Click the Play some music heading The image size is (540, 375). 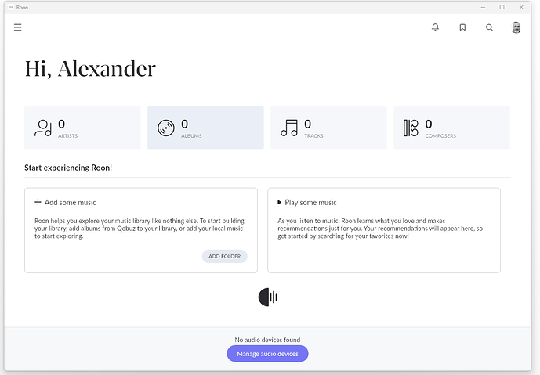(x=310, y=202)
